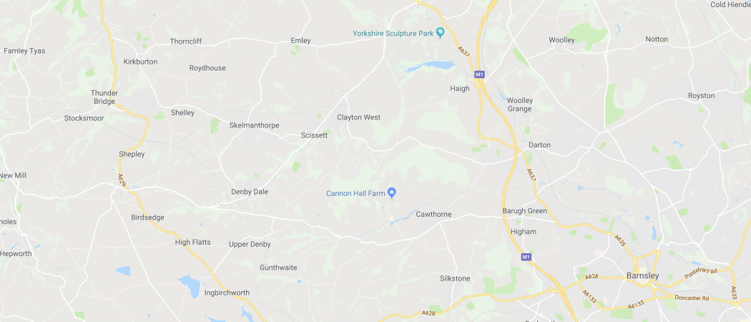
Task: Click the Woolley Grange label
Action: (520, 105)
